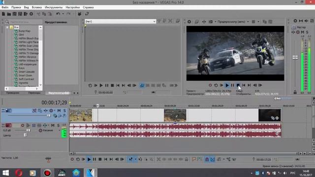Adjust the audio track volume slider
The height and width of the screenshot is (177, 315).
tap(29, 130)
